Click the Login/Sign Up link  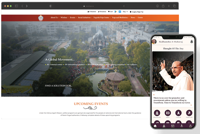click(x=137, y=12)
